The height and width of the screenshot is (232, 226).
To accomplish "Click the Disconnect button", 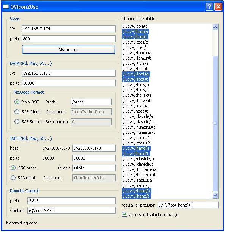I will pyautogui.click(x=69, y=50).
